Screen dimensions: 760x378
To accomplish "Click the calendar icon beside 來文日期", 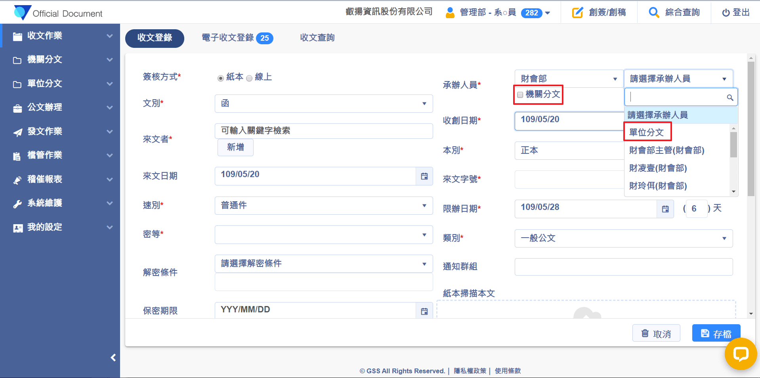I will 424,176.
